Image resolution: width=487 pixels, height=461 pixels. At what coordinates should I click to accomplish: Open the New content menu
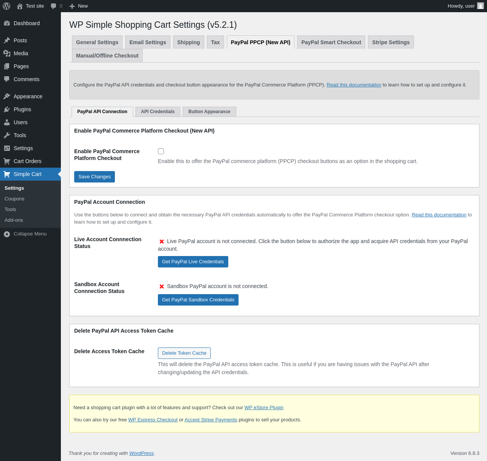pyautogui.click(x=79, y=6)
